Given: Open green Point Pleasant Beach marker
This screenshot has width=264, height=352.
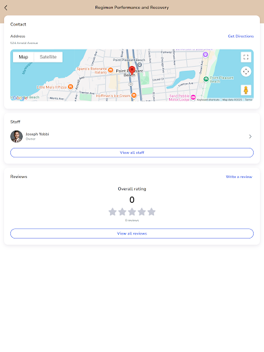Looking at the screenshot, I should tap(206, 79).
